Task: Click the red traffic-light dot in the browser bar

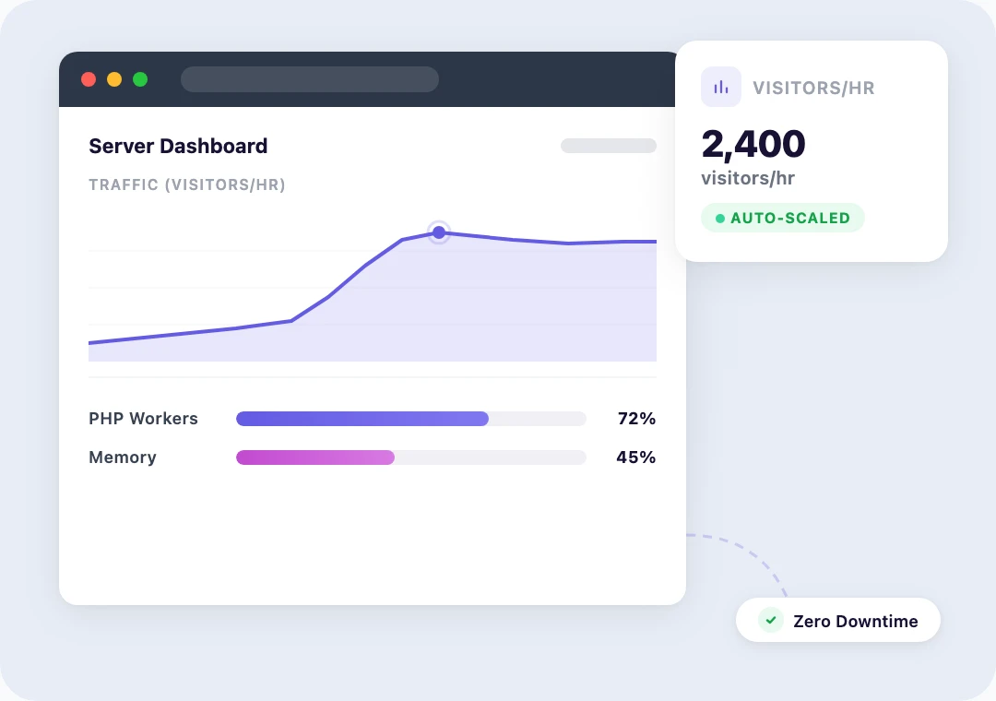Action: [89, 79]
